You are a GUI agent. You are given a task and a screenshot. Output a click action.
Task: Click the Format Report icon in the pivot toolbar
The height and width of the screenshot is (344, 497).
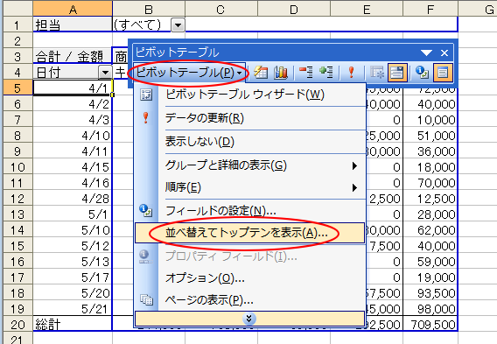(261, 73)
